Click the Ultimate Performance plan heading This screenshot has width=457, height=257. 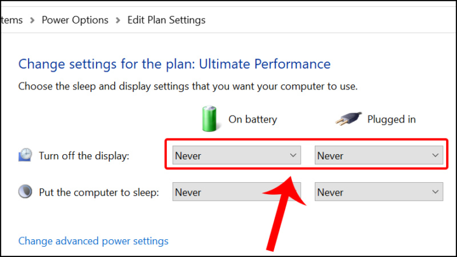[x=175, y=64]
